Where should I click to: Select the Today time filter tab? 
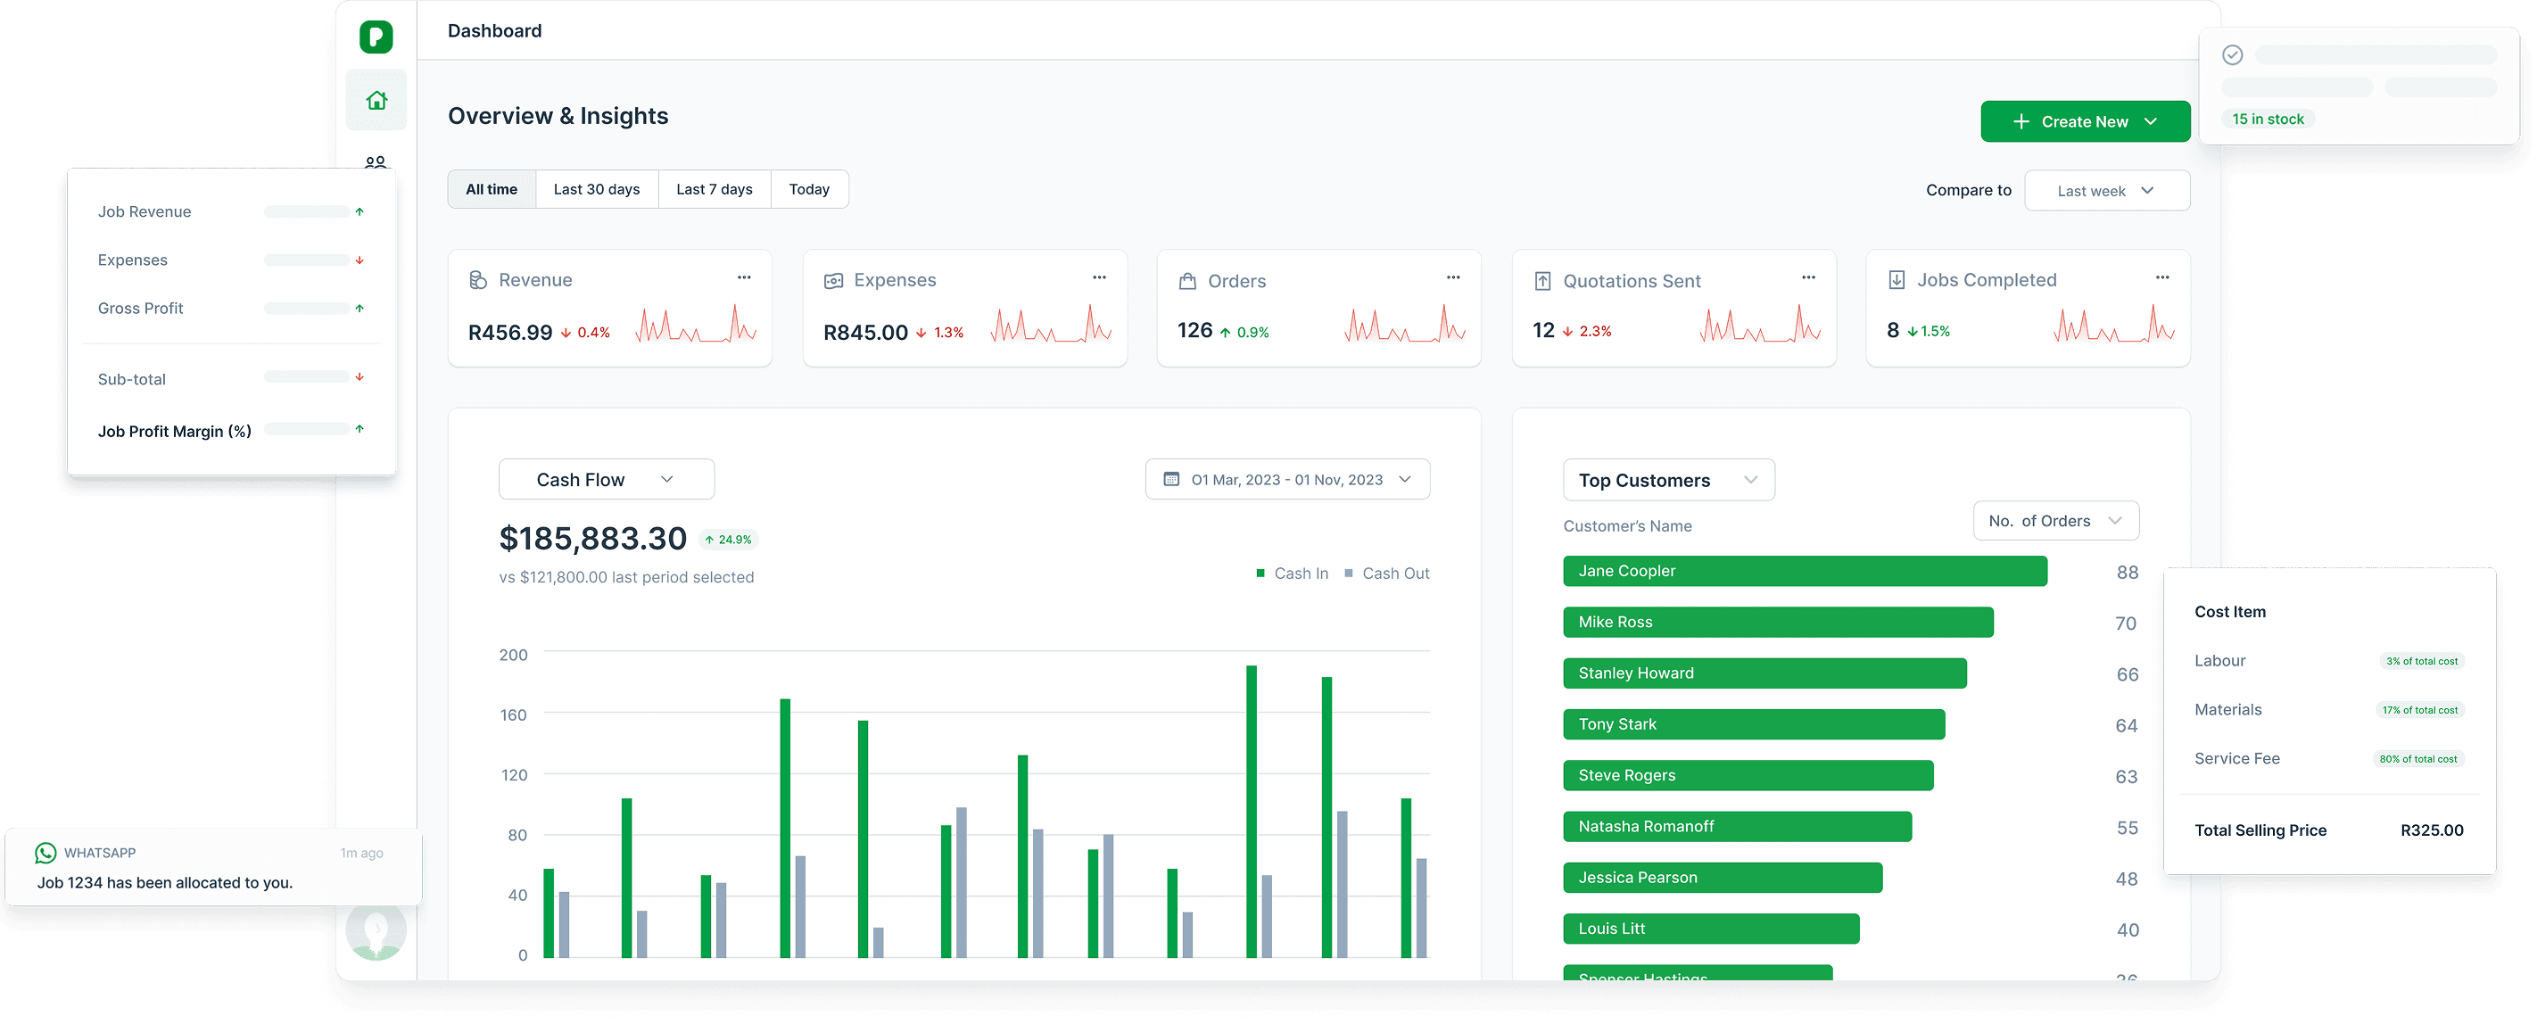(808, 189)
